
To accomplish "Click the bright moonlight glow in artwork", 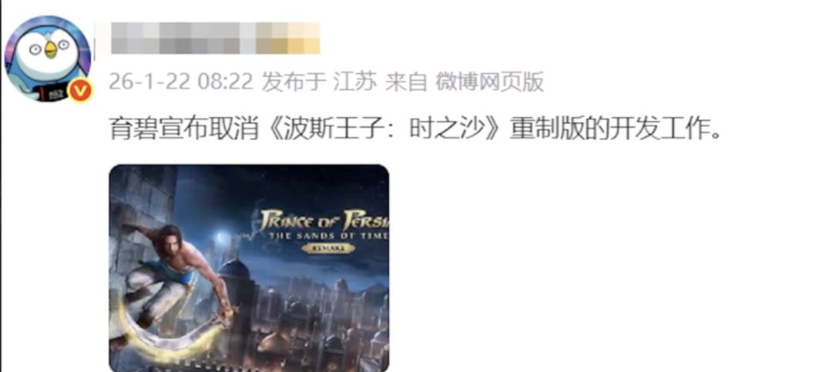I will pyautogui.click(x=224, y=234).
